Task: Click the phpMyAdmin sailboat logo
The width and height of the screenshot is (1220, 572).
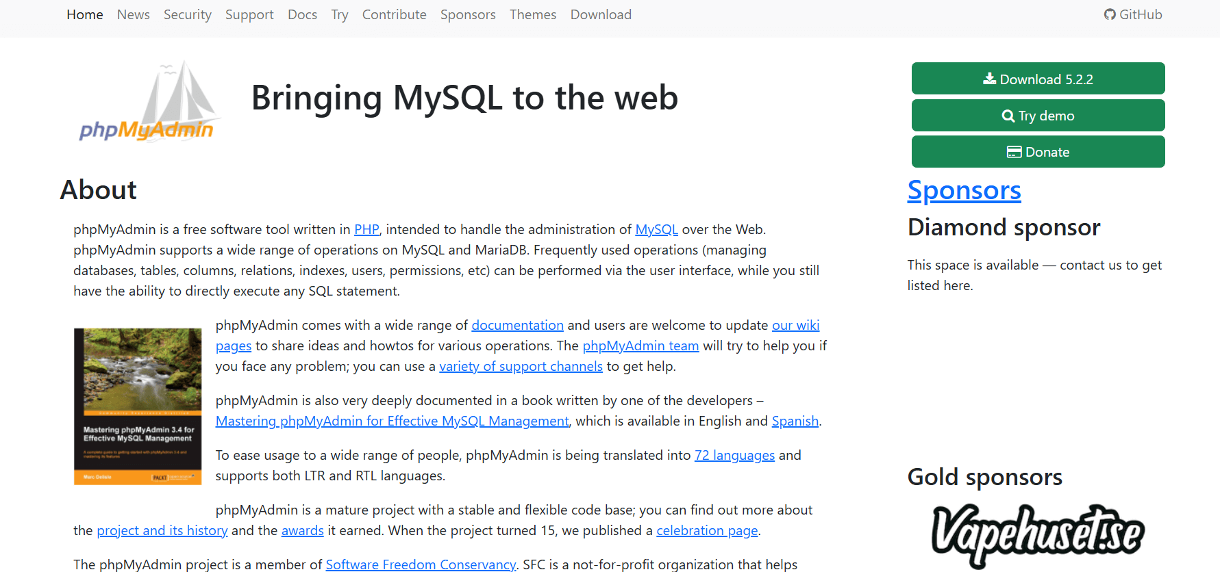Action: (148, 101)
